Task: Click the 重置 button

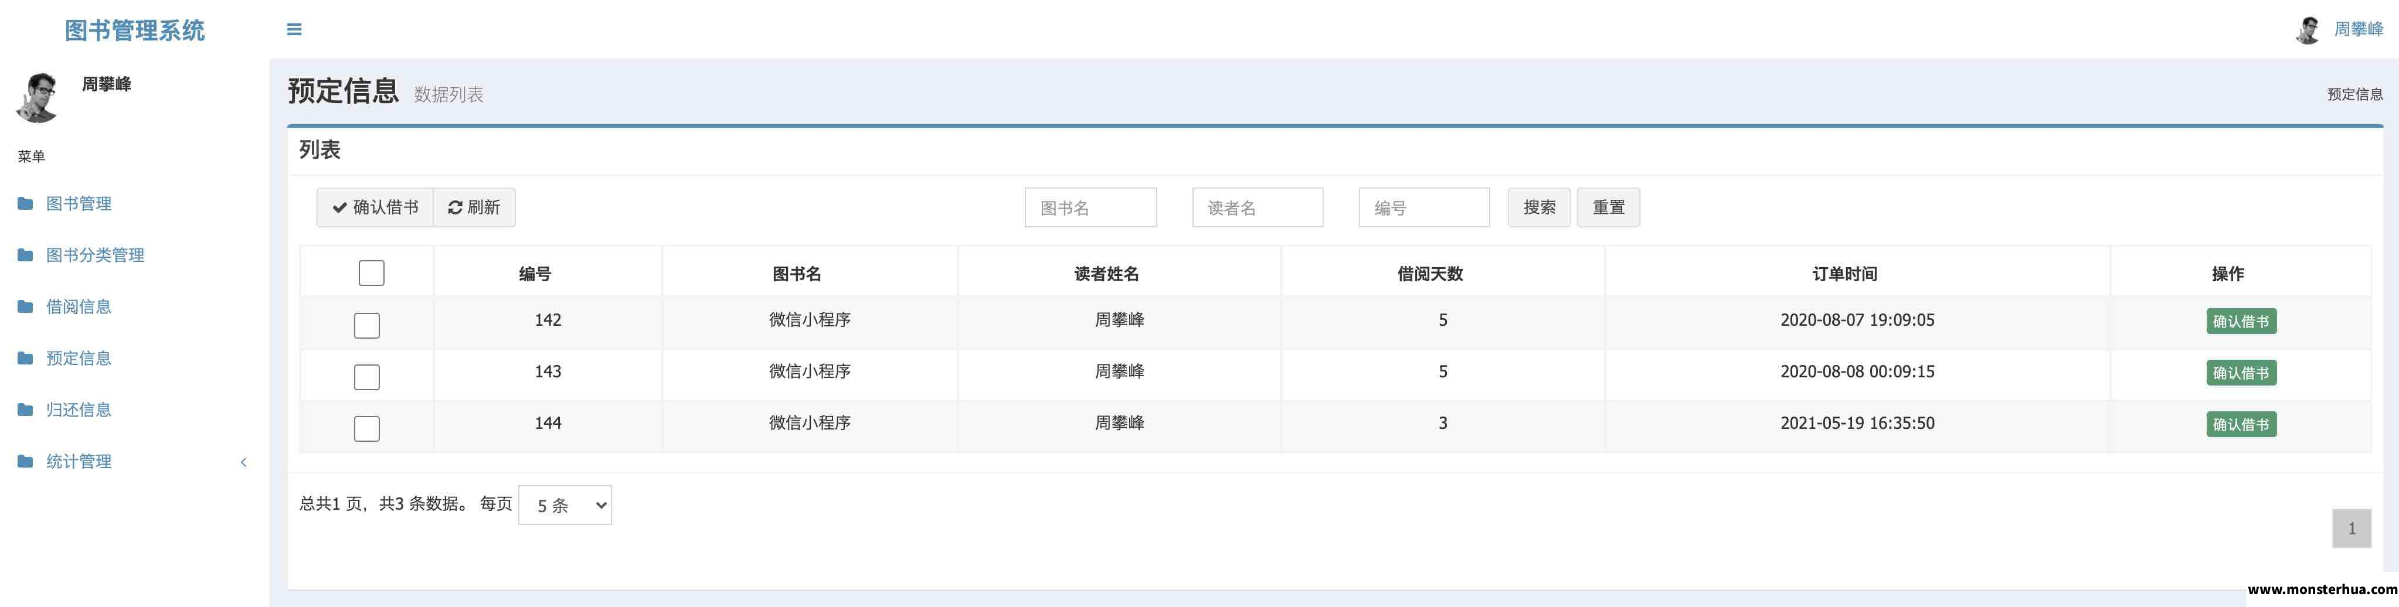Action: (x=1608, y=207)
